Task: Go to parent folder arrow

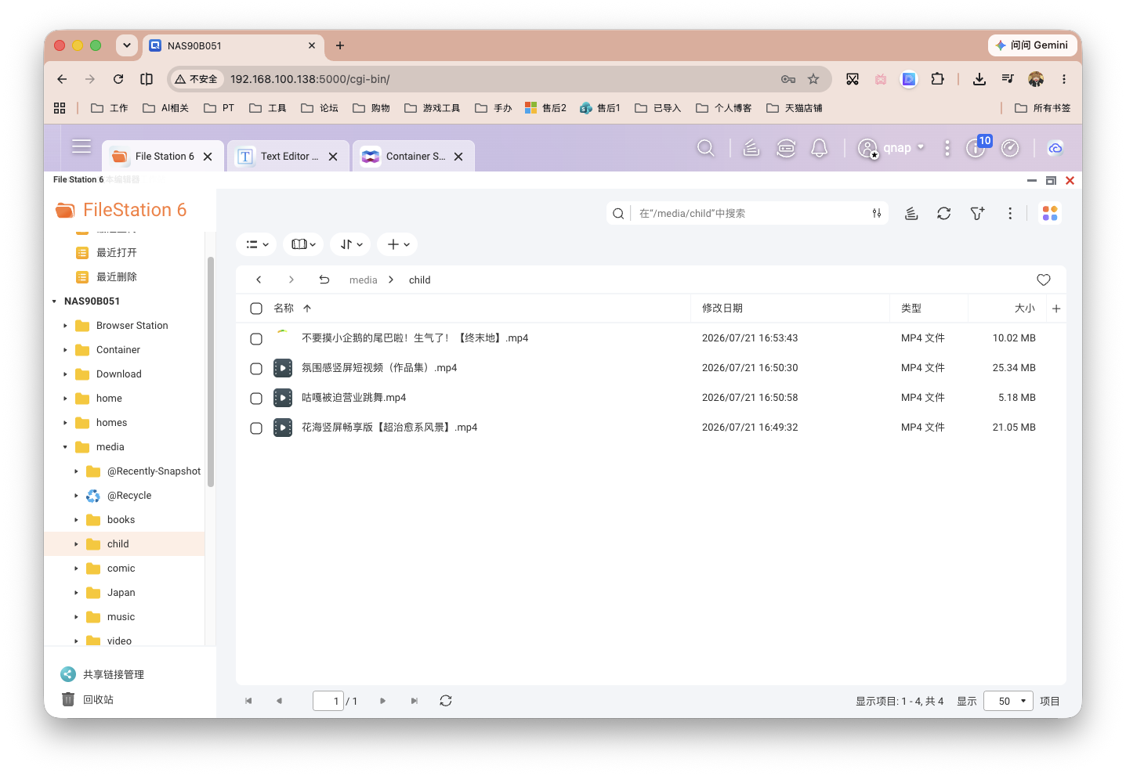Action: pyautogui.click(x=324, y=280)
